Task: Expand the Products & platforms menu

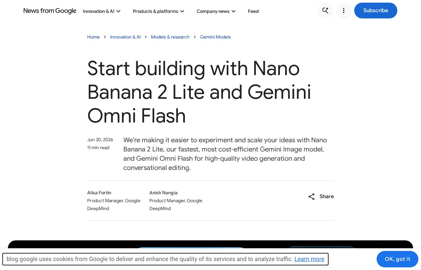Action: (159, 11)
